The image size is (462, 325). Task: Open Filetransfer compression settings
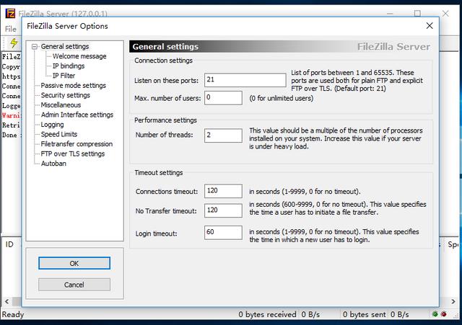[x=77, y=144]
